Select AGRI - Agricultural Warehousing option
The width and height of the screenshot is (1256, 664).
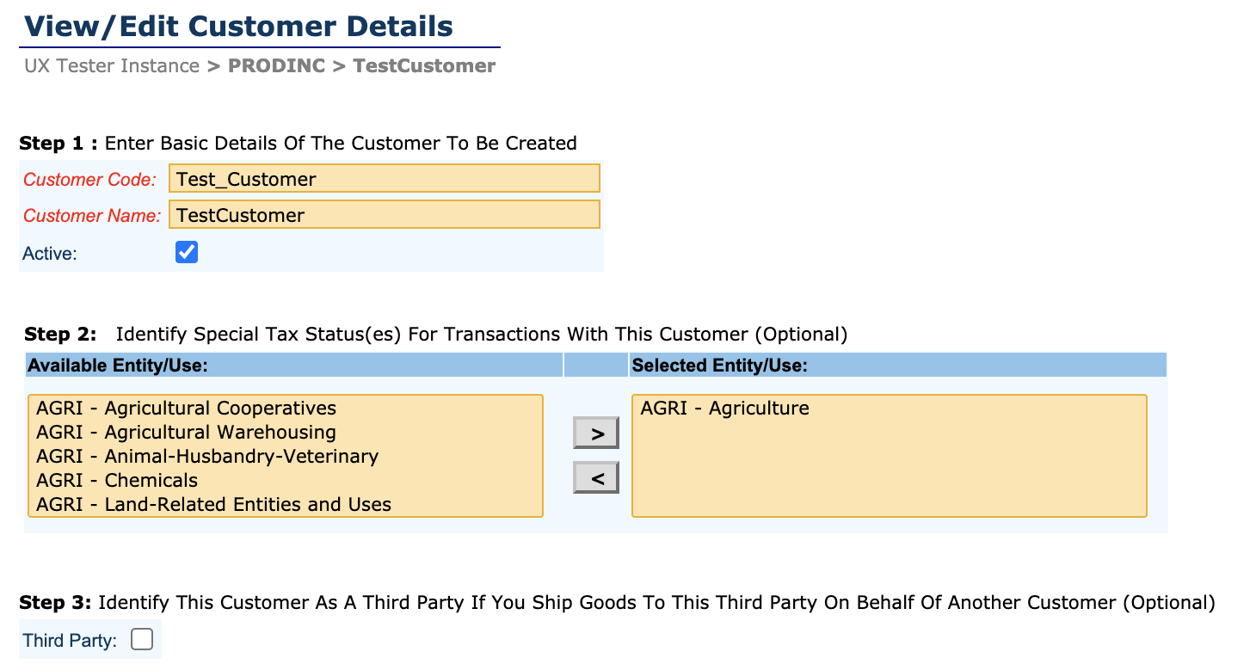coord(186,432)
